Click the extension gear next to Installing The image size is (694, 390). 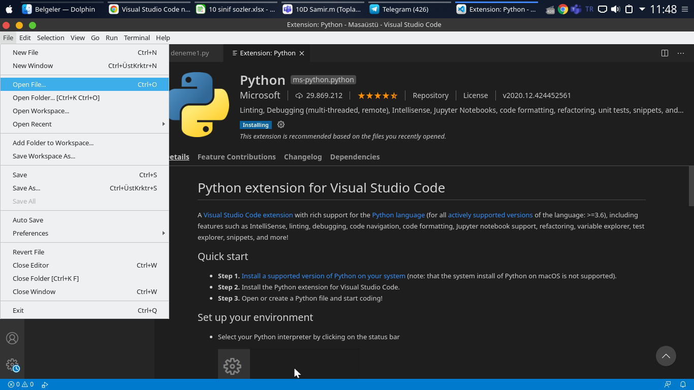click(281, 124)
